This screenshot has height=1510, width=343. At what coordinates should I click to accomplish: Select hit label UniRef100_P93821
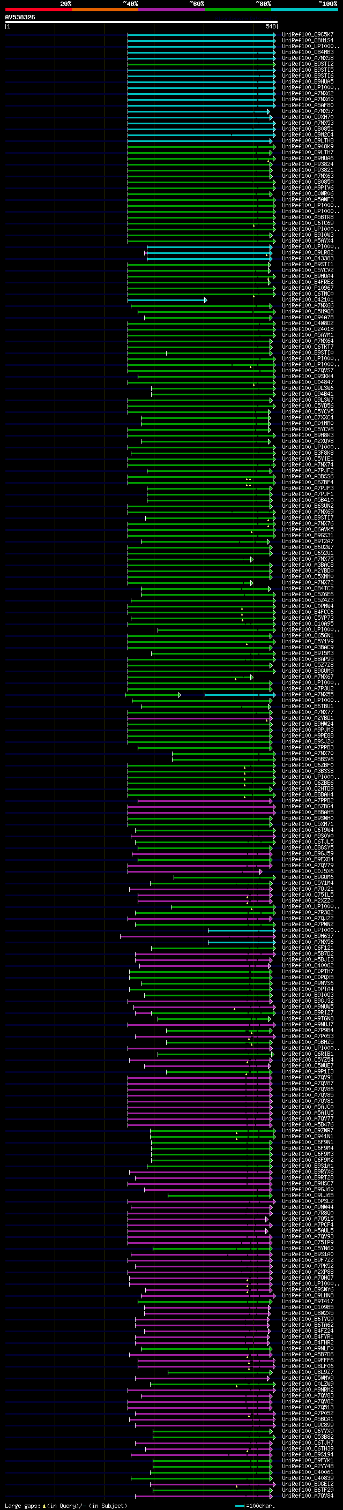[308, 170]
